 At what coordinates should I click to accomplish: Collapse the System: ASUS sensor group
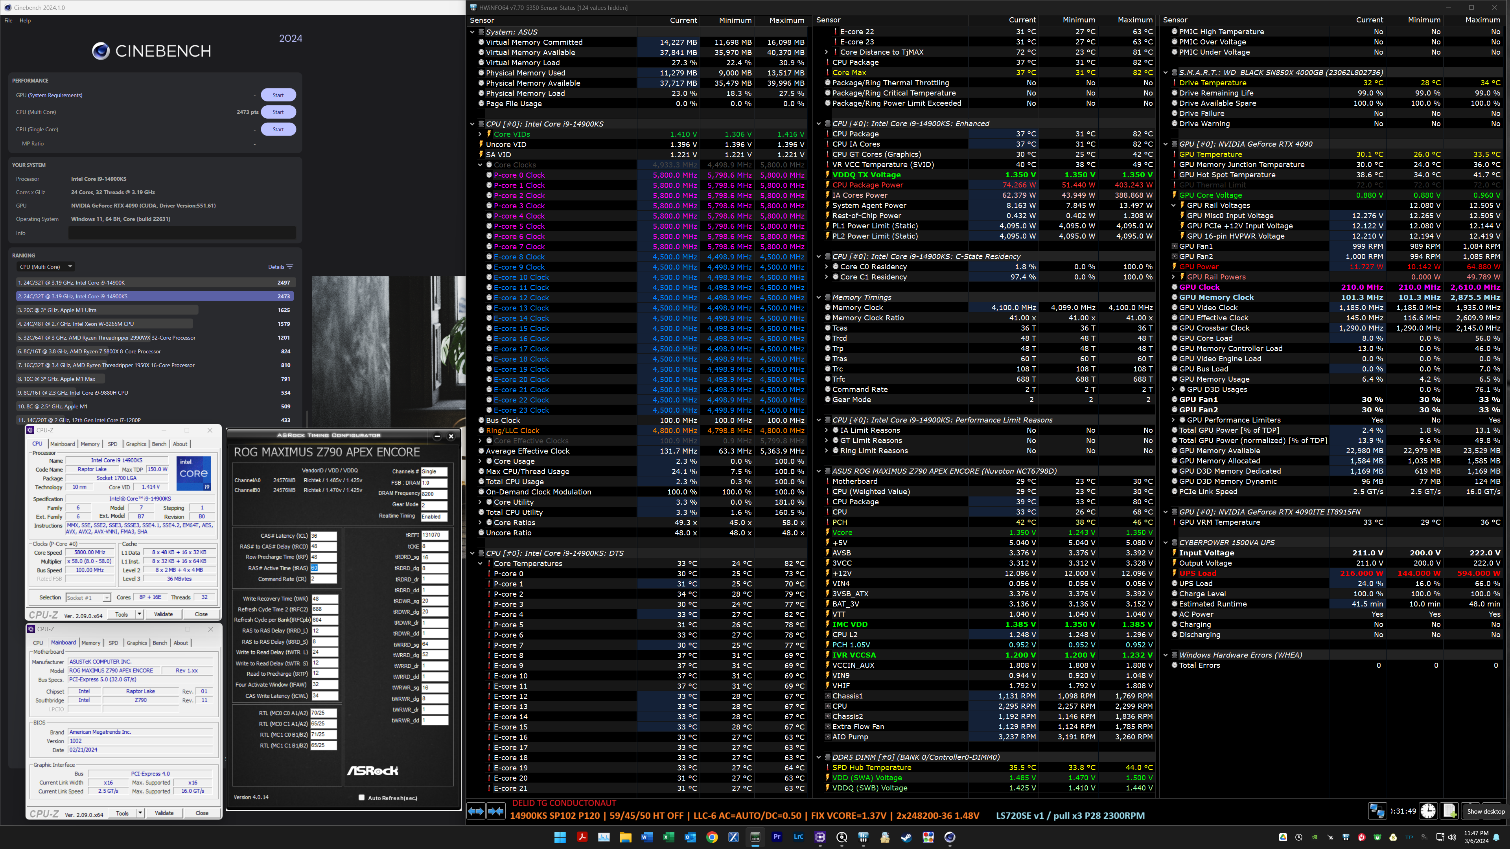point(472,32)
